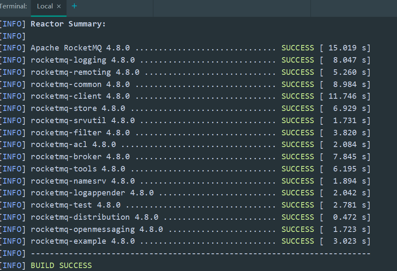Click the 6.195 s build time value
The width and height of the screenshot is (397, 271).
(x=350, y=169)
